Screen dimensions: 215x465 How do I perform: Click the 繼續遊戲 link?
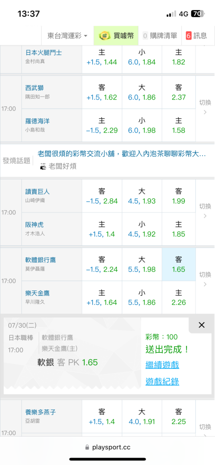coord(162,365)
